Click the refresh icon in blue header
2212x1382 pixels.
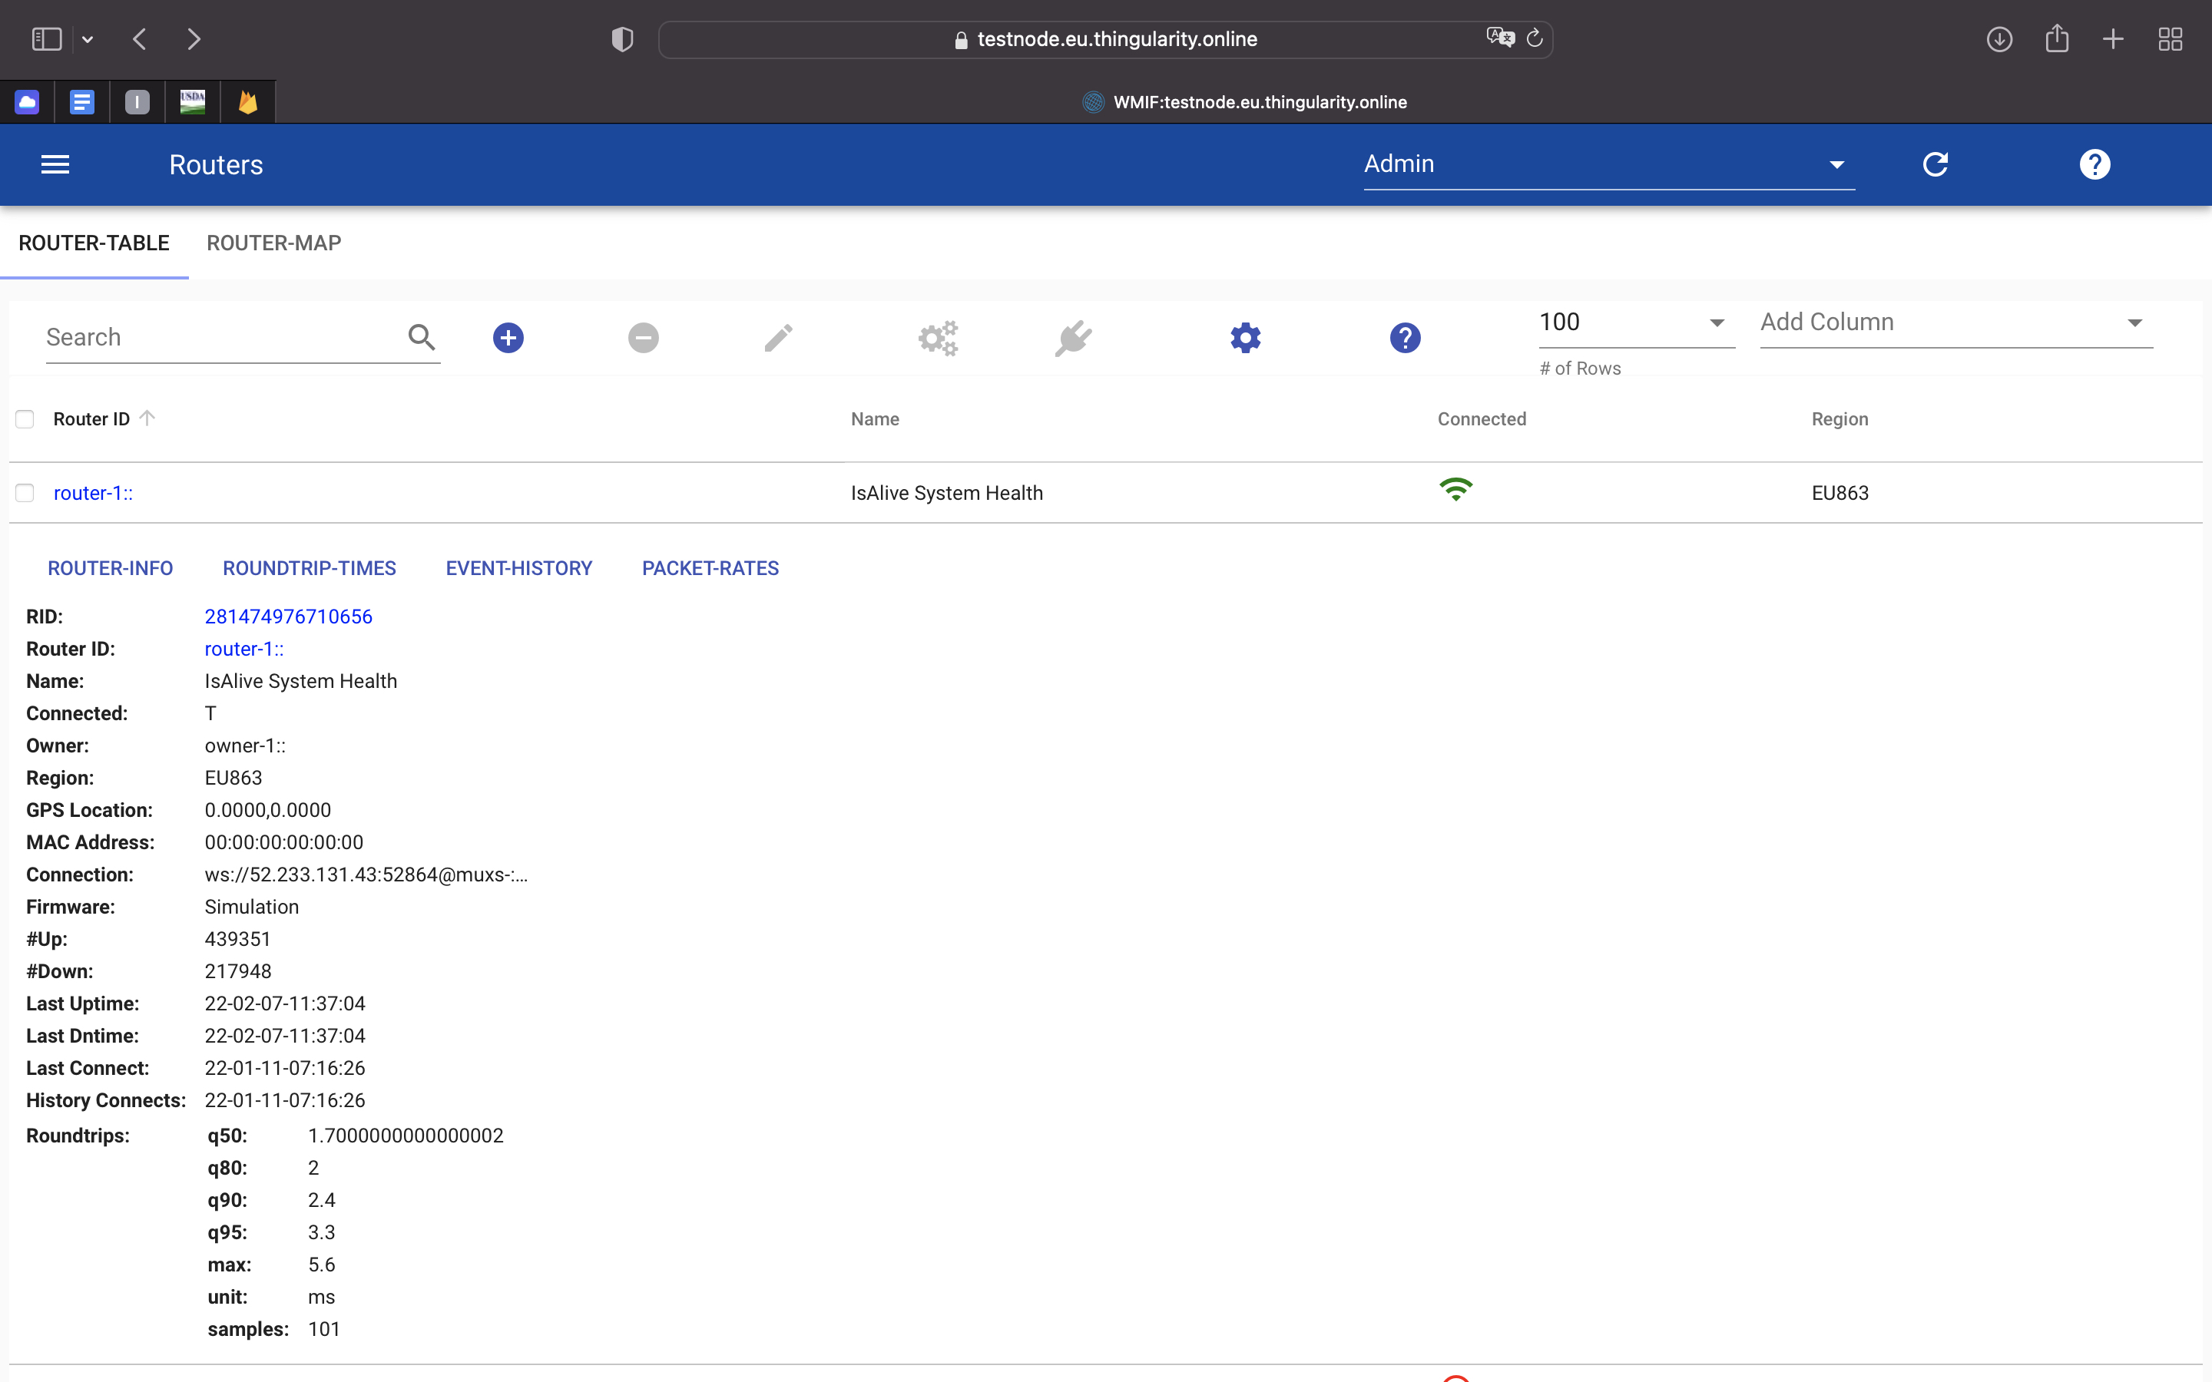click(1935, 164)
